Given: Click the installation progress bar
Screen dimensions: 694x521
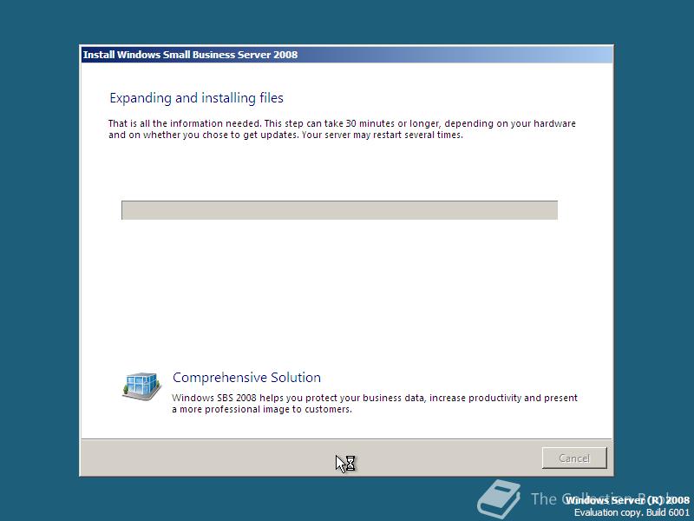Looking at the screenshot, I should (339, 210).
